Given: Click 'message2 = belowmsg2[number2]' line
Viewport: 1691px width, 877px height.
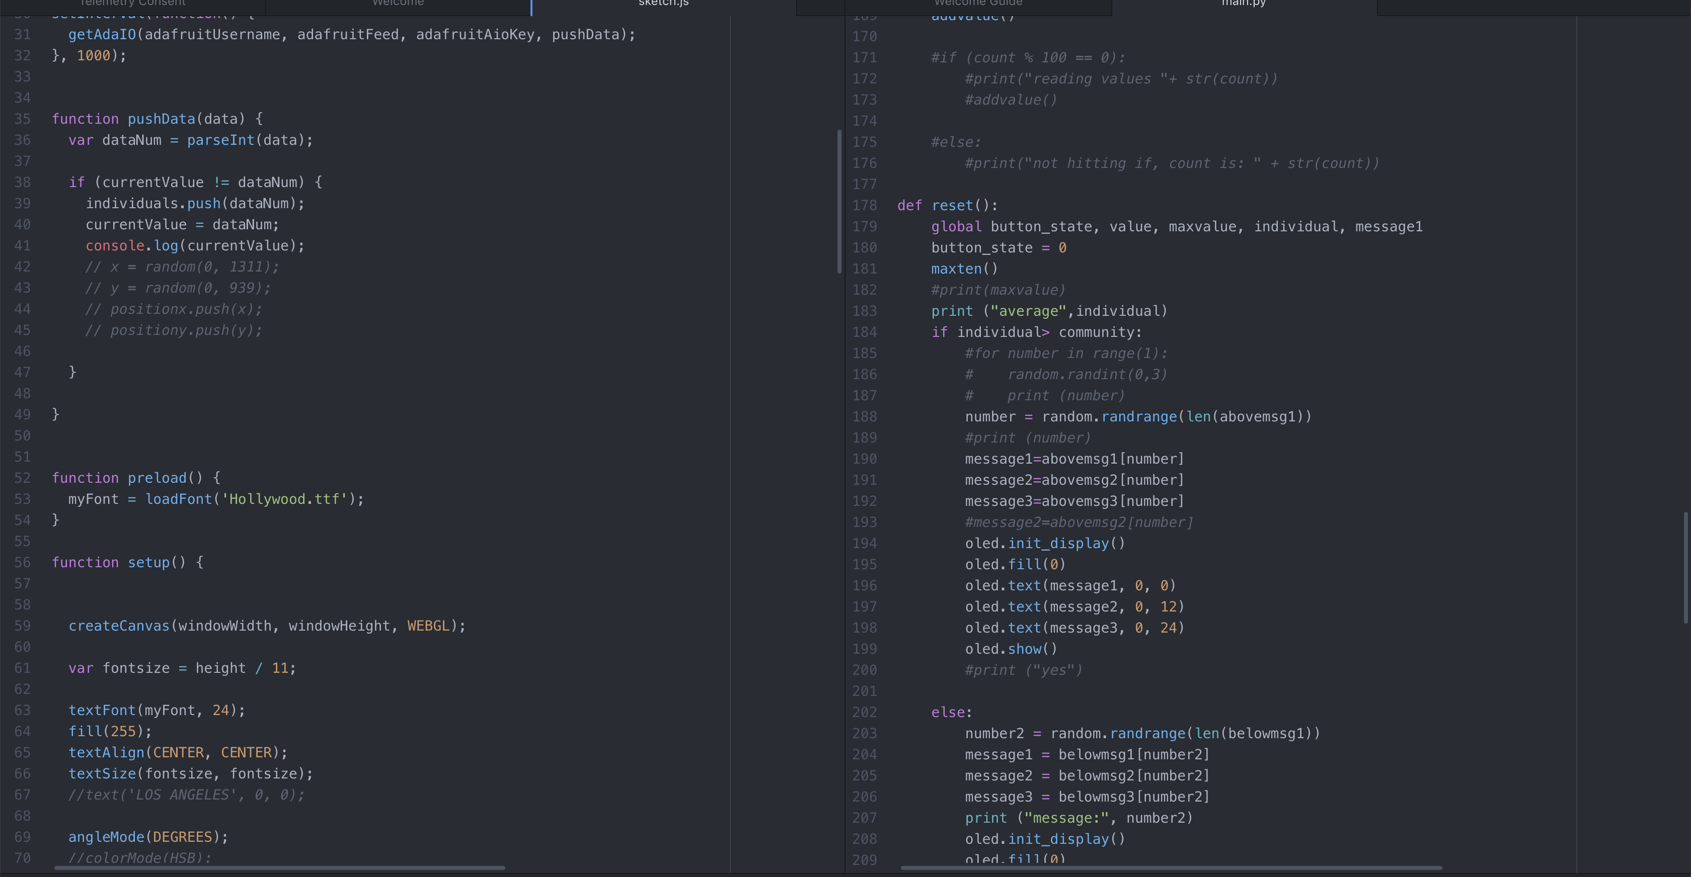Looking at the screenshot, I should (x=1088, y=776).
